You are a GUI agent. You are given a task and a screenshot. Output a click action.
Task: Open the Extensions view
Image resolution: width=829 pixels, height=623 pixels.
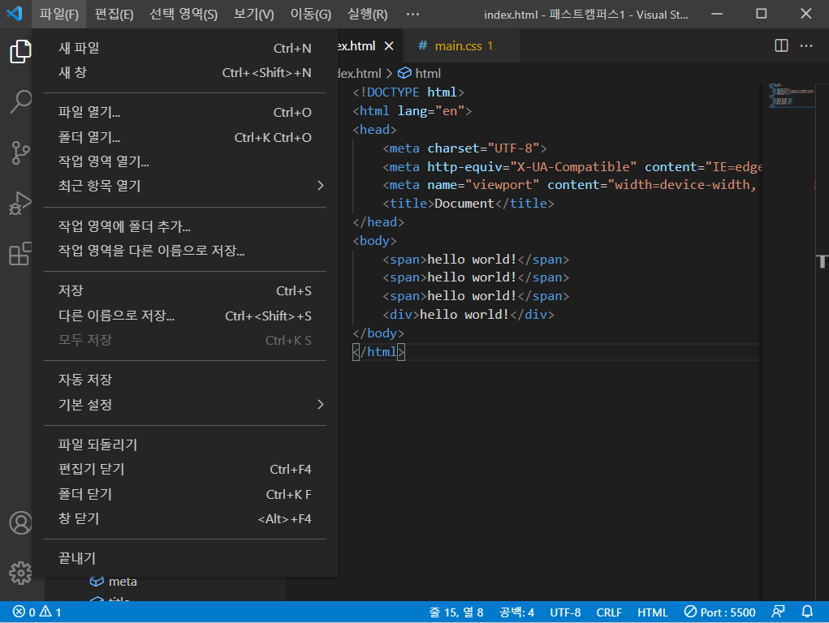point(20,254)
